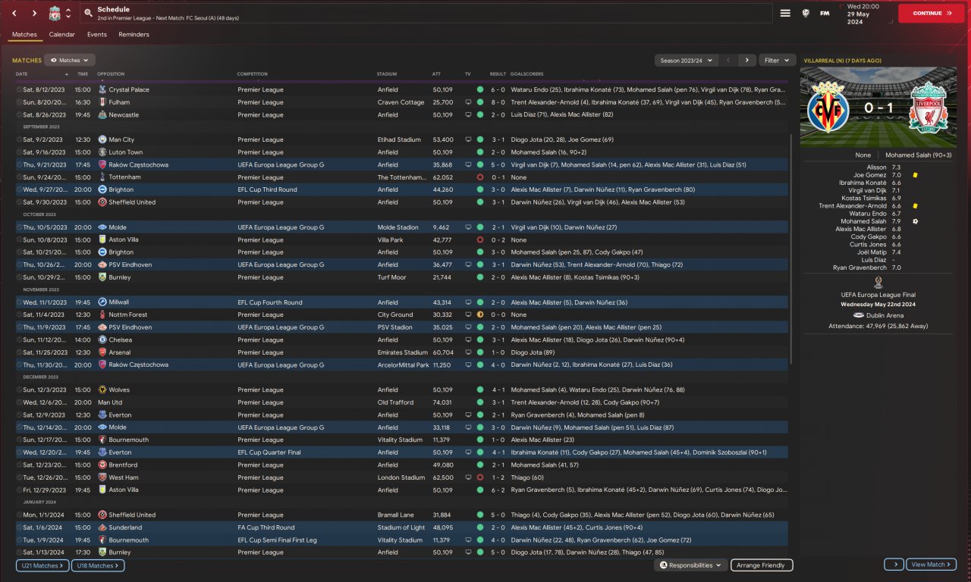The width and height of the screenshot is (971, 582).
Task: Toggle the reminder tick for Aston Villa 10/8/2023
Action: (20, 239)
